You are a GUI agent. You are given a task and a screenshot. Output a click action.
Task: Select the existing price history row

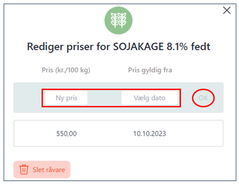point(118,133)
